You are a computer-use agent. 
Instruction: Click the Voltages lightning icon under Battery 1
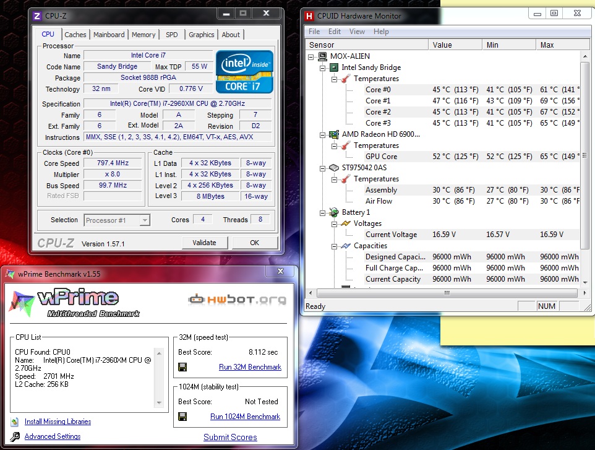346,223
